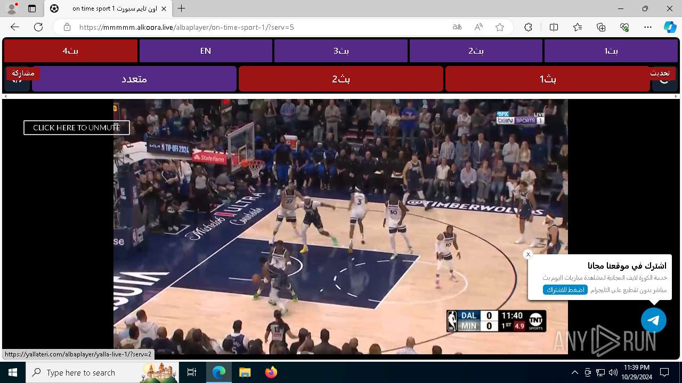The height and width of the screenshot is (383, 682).
Task: Go back to the previous page
Action: 14,27
